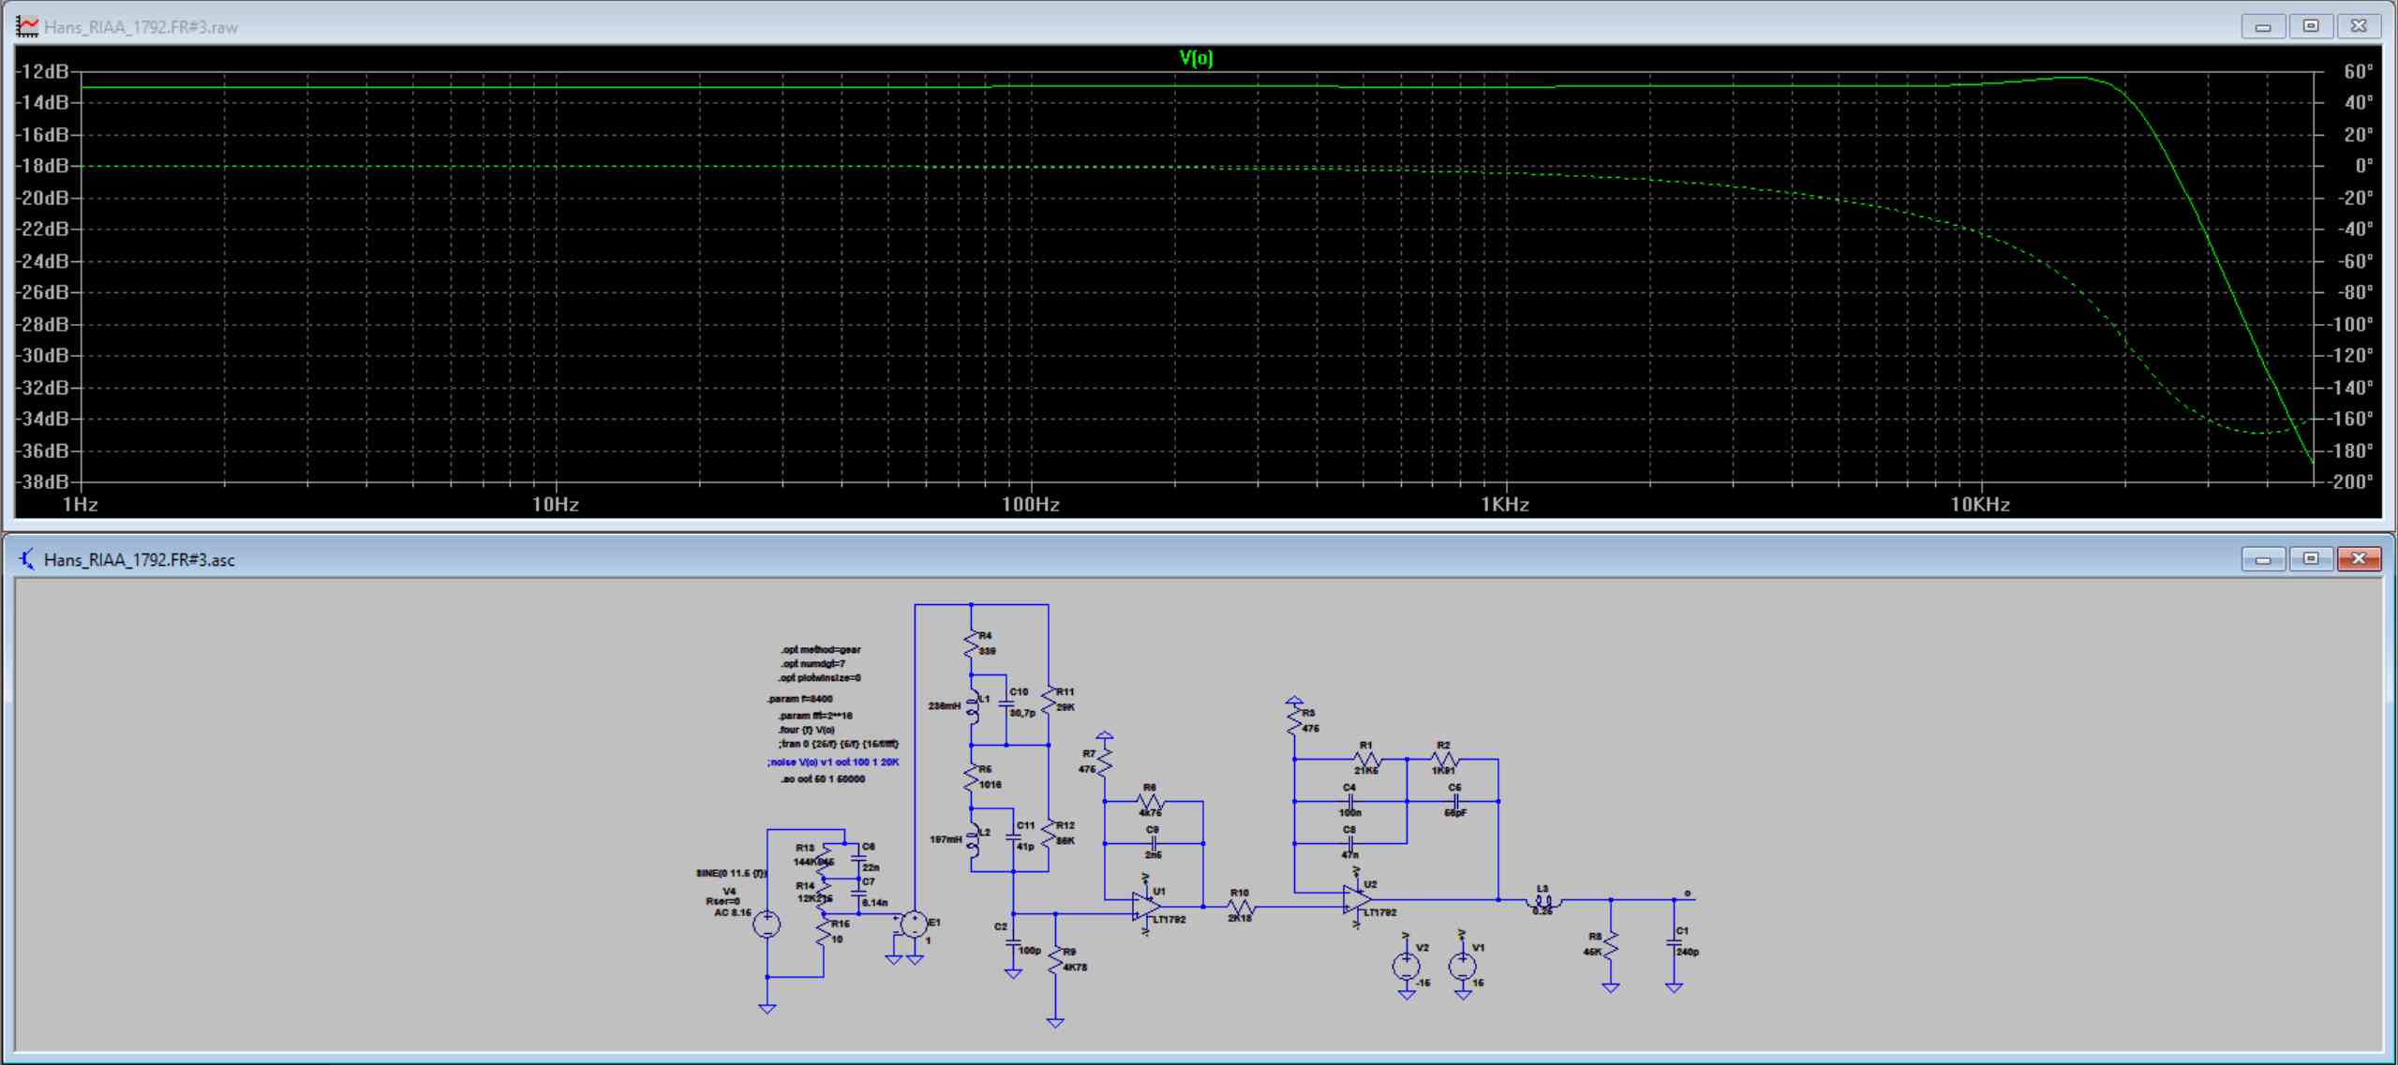
Task: Click the 100Hz frequency axis label
Action: [1030, 505]
